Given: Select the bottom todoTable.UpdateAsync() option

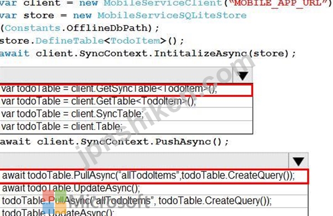Looking at the screenshot, I should point(154,212).
